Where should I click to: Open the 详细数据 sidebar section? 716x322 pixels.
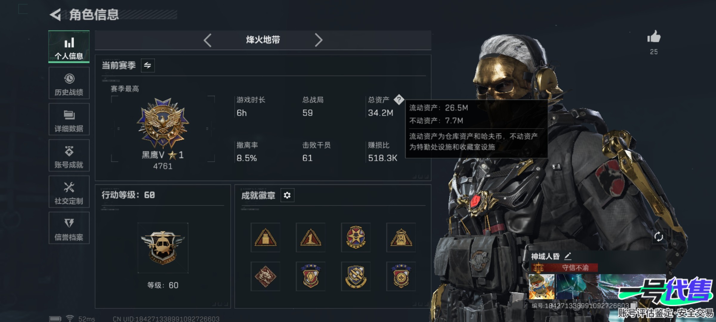click(x=69, y=119)
